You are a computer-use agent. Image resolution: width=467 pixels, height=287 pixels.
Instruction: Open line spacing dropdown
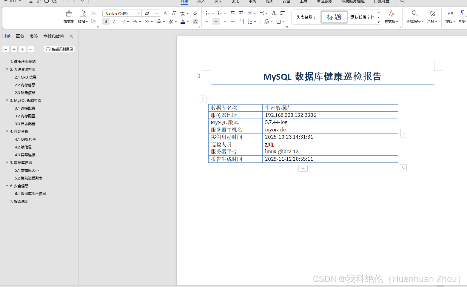(x=255, y=22)
